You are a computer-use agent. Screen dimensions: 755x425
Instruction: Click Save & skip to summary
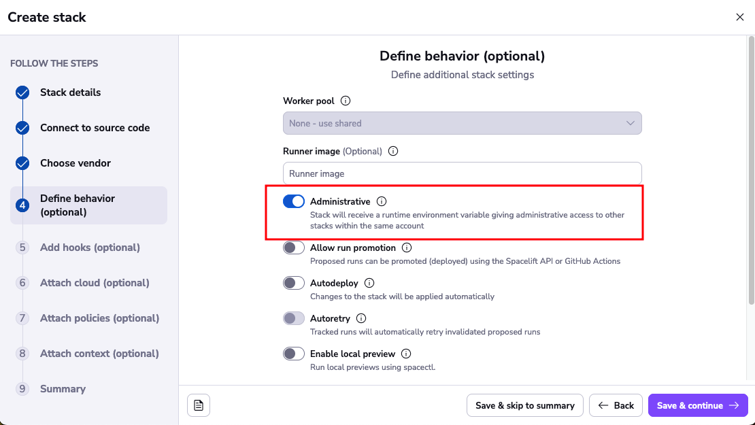(x=524, y=405)
